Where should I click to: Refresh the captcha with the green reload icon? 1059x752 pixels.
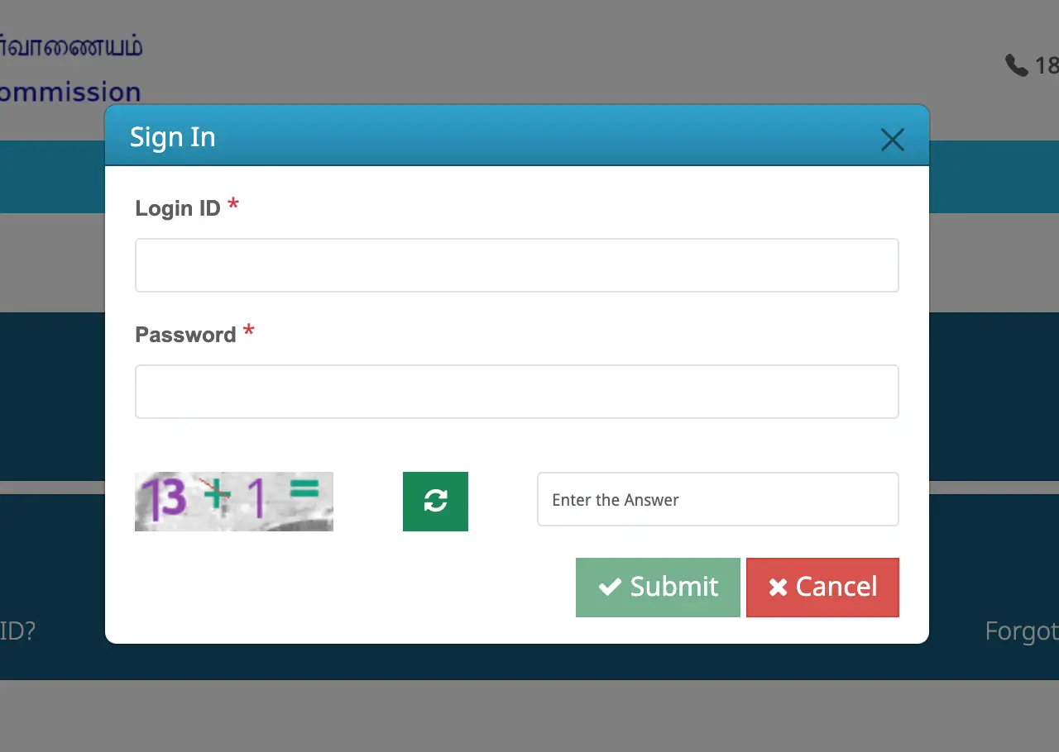click(435, 501)
